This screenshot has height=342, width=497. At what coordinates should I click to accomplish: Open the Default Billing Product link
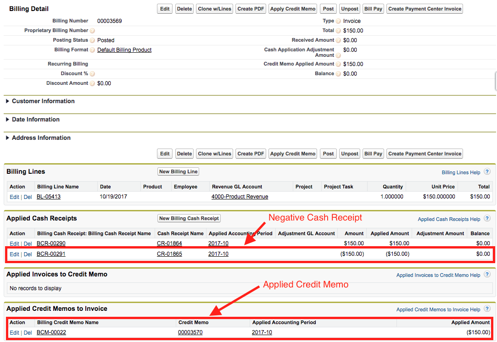[124, 50]
